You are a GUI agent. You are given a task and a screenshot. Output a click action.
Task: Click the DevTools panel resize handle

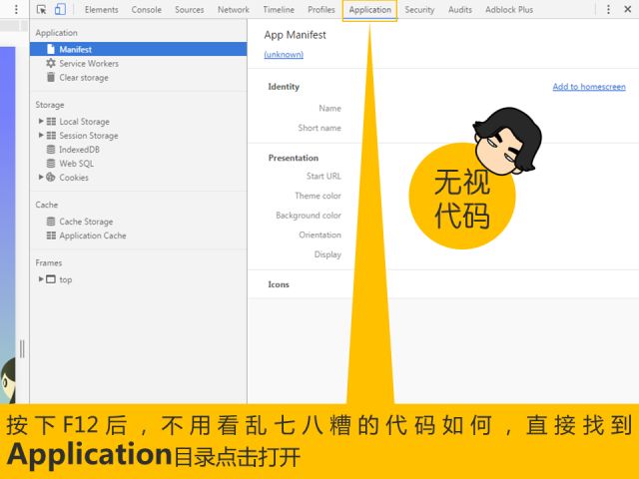22,349
